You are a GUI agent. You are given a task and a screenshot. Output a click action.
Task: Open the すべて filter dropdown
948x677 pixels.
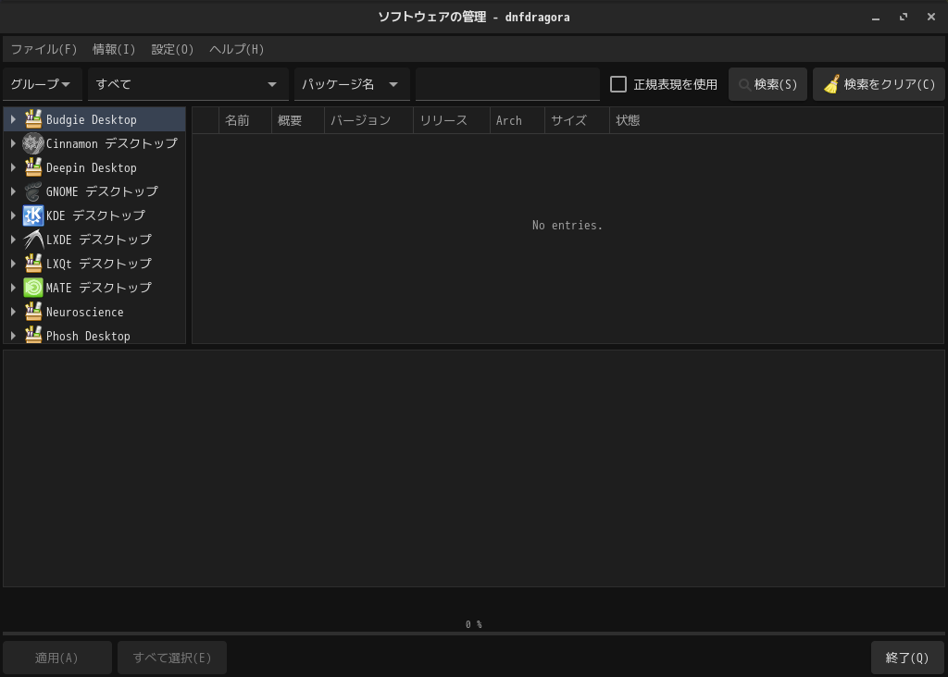[x=187, y=84]
